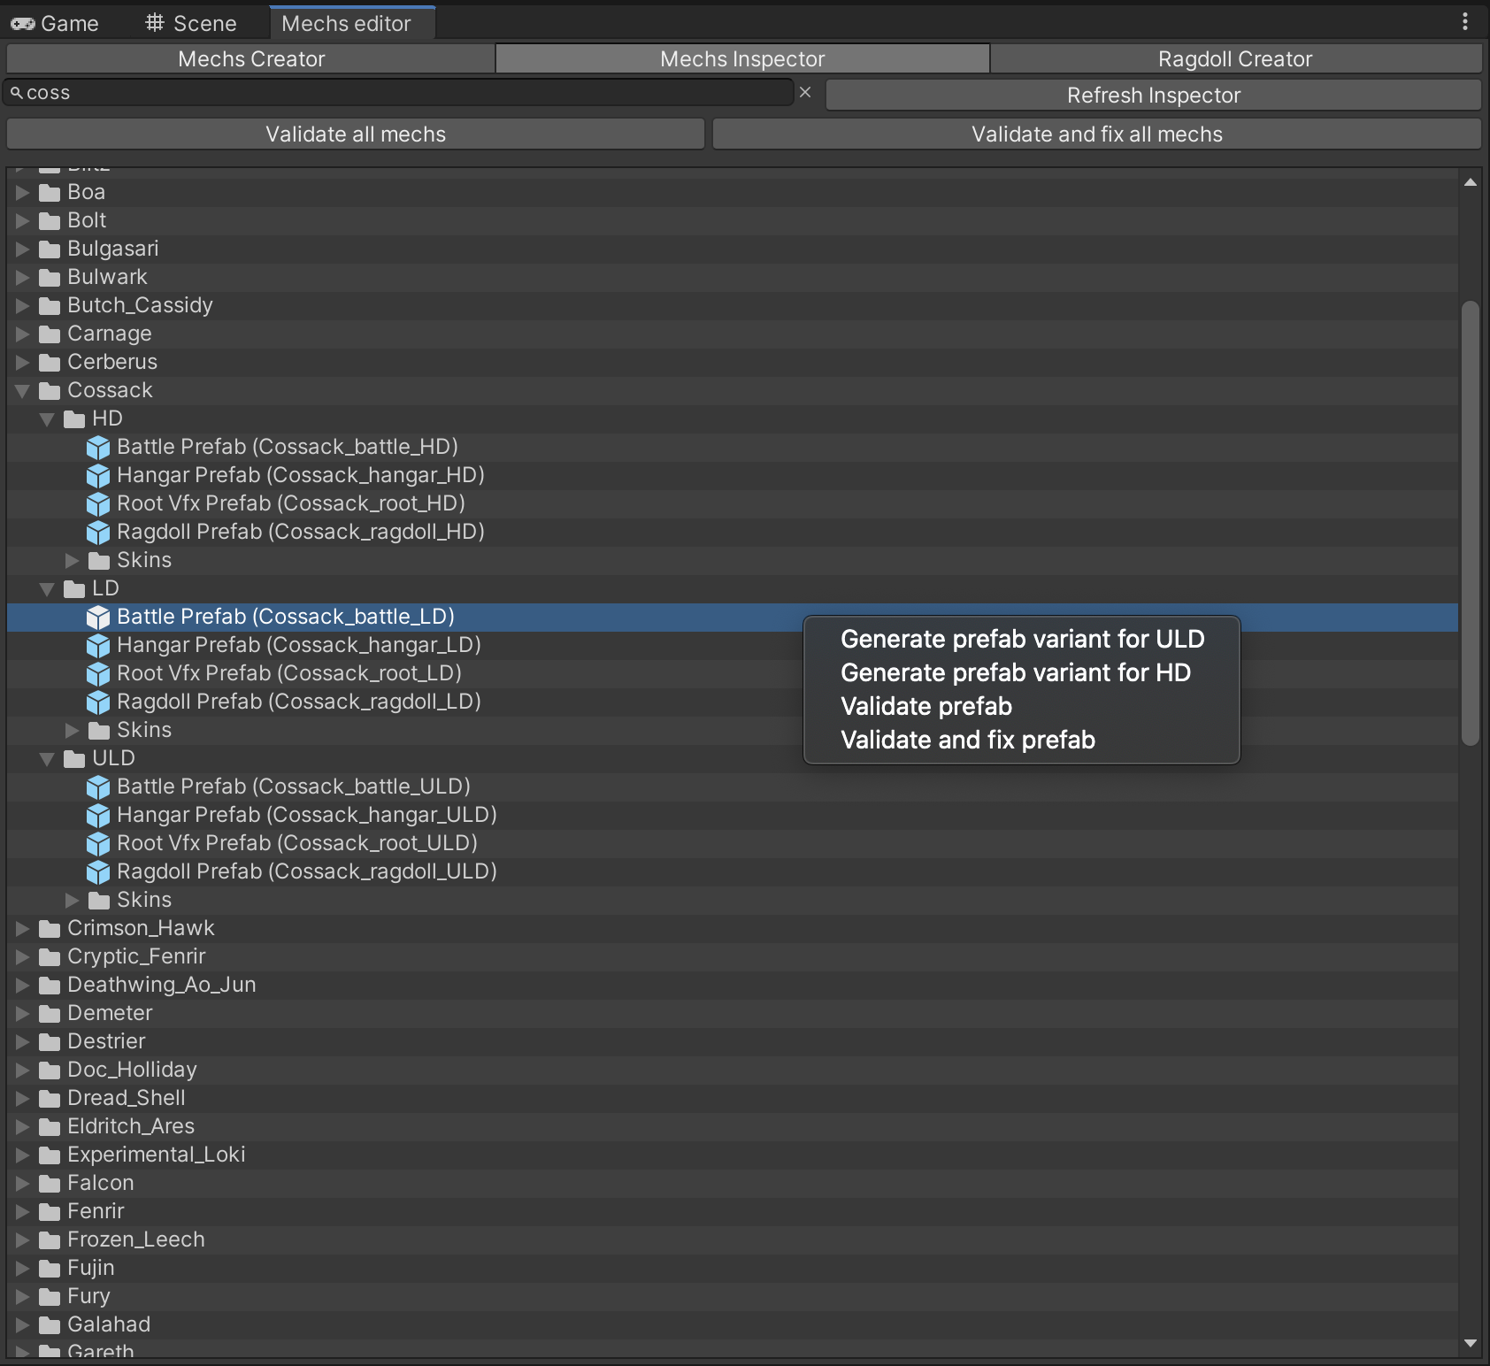
Task: Click the Cossack_root_LD prefab cube icon
Action: 98,674
